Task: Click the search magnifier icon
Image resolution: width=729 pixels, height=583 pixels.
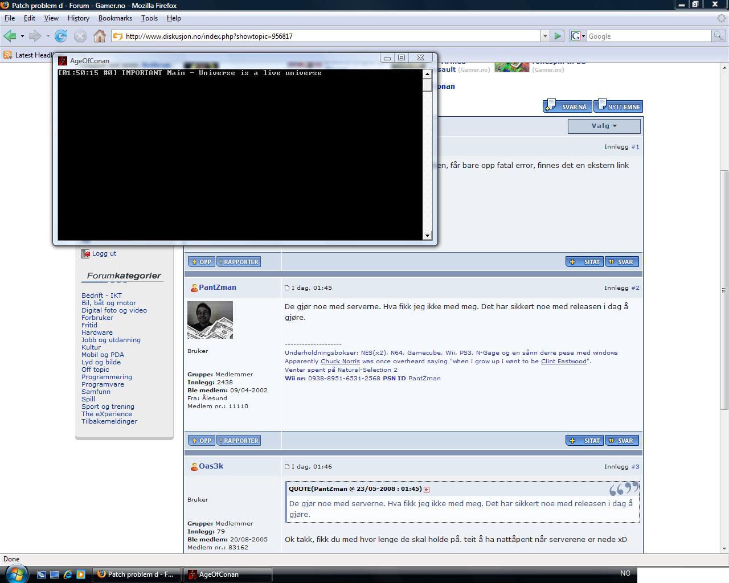Action: tap(719, 36)
